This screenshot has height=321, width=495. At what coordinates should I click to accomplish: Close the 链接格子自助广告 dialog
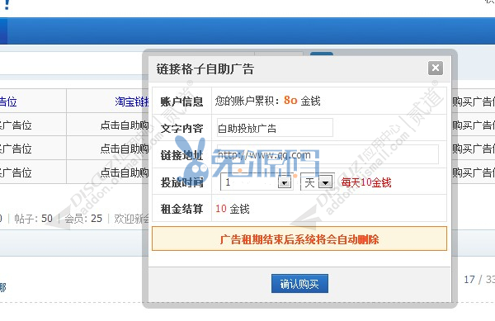pyautogui.click(x=436, y=68)
